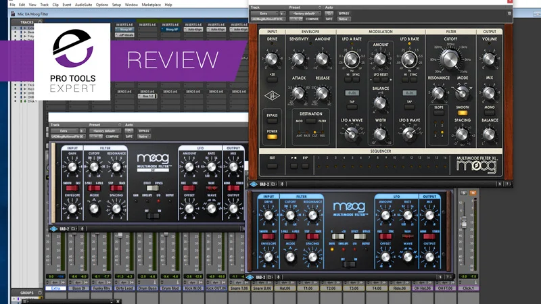
Task: Click the help question-mark in XL UAD-2 toolbar
Action: click(x=508, y=184)
